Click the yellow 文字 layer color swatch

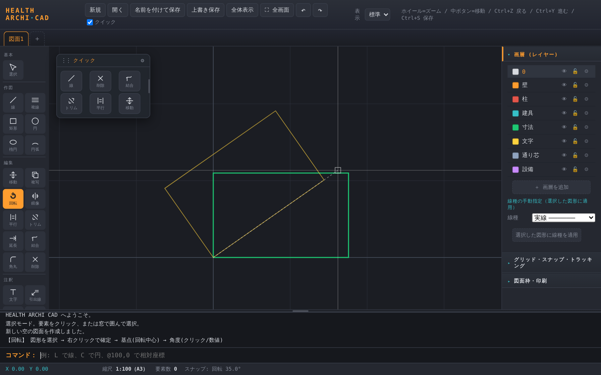pyautogui.click(x=515, y=142)
